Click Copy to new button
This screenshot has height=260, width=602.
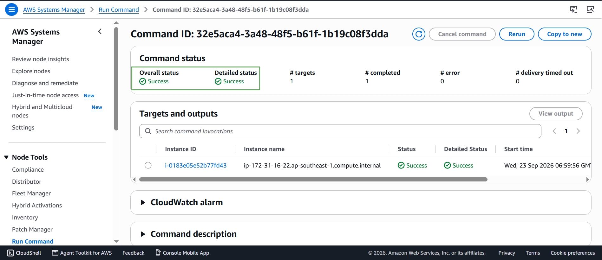point(565,34)
